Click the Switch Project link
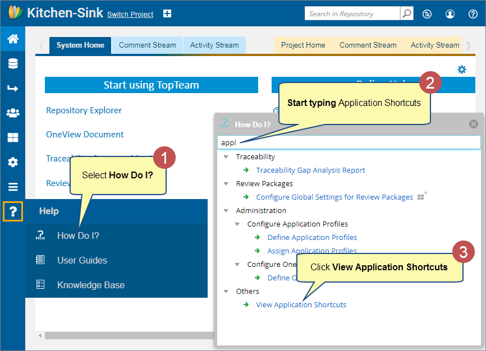This screenshot has width=486, height=351. point(130,14)
